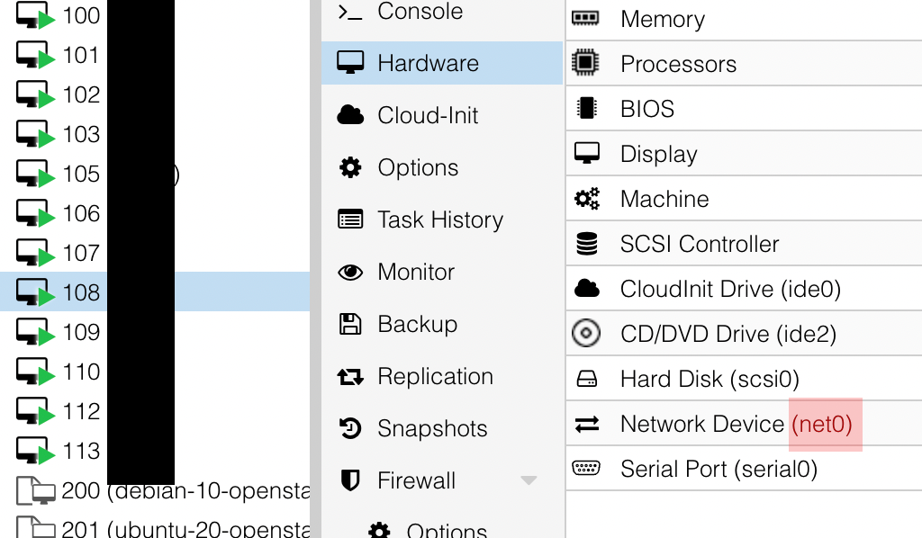
Task: Select the BIOS hardware row
Action: (x=646, y=109)
